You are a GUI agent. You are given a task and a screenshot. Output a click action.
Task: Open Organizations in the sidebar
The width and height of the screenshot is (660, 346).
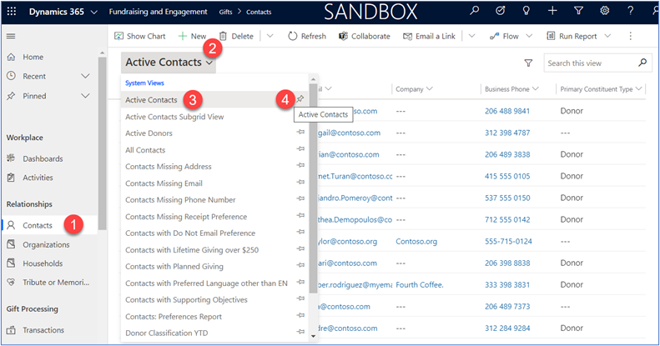click(46, 244)
